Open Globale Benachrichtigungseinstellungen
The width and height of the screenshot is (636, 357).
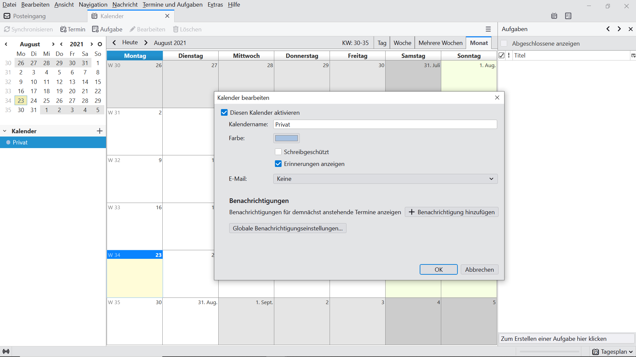point(288,228)
